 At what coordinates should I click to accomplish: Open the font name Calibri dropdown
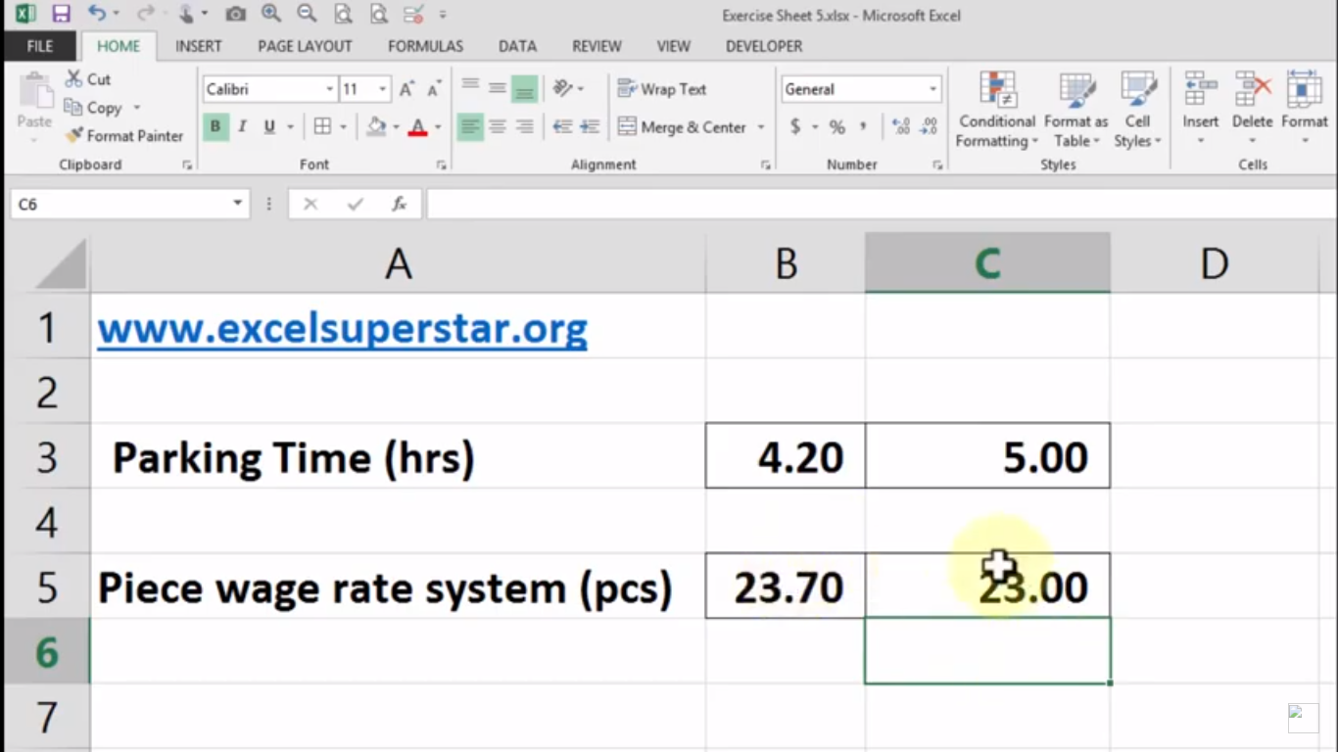330,89
